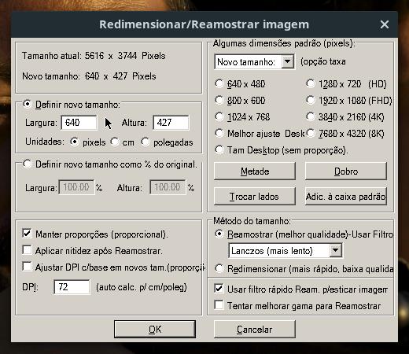Choose the 1920 x 1080 (FHD) option

[311, 100]
